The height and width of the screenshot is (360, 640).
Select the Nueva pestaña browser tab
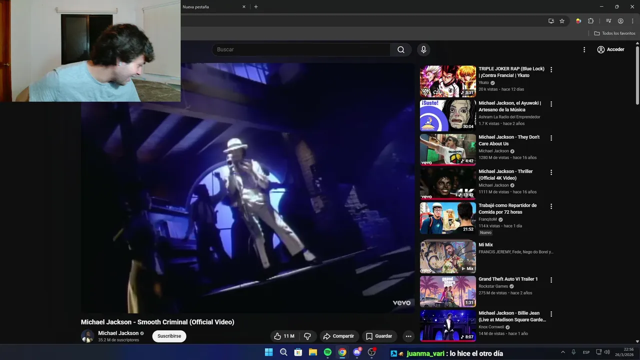pos(210,7)
